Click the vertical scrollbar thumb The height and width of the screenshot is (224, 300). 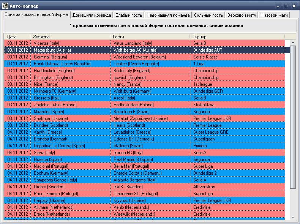pyautogui.click(x=293, y=117)
